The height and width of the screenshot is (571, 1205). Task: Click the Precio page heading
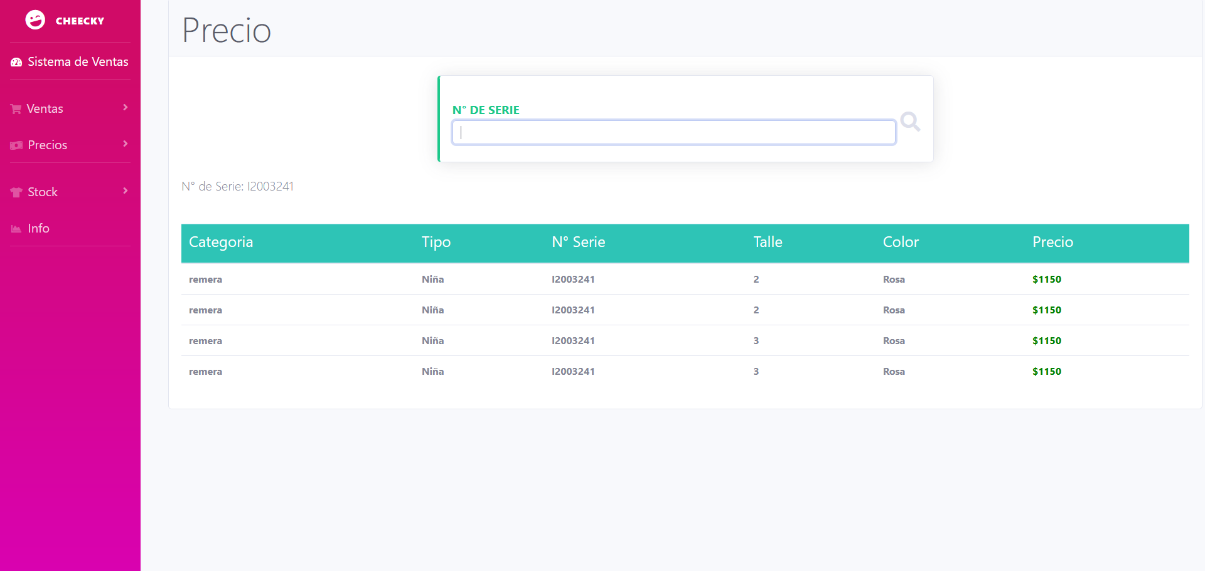[x=226, y=29]
